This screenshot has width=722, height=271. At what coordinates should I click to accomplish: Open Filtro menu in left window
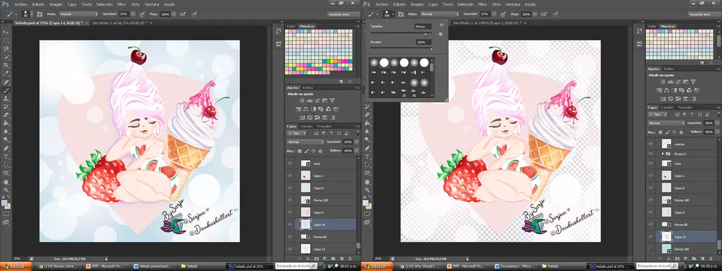pos(121,4)
